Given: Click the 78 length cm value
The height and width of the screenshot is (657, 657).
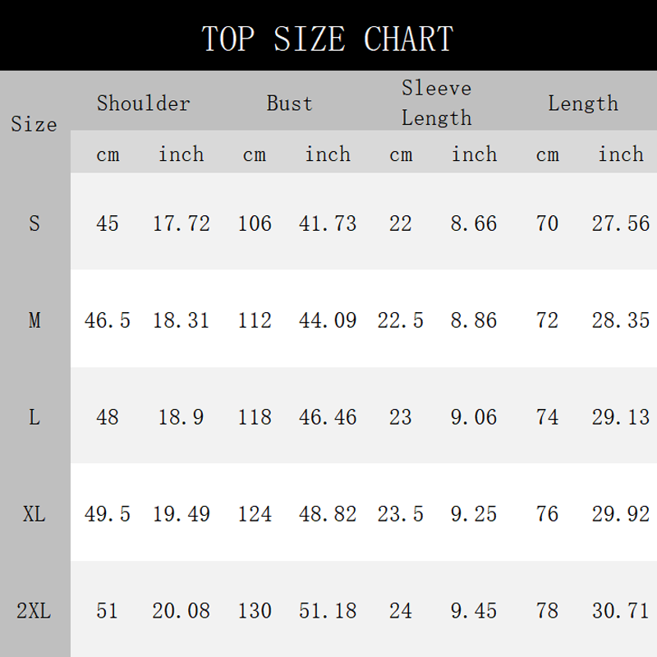Looking at the screenshot, I should 547,611.
